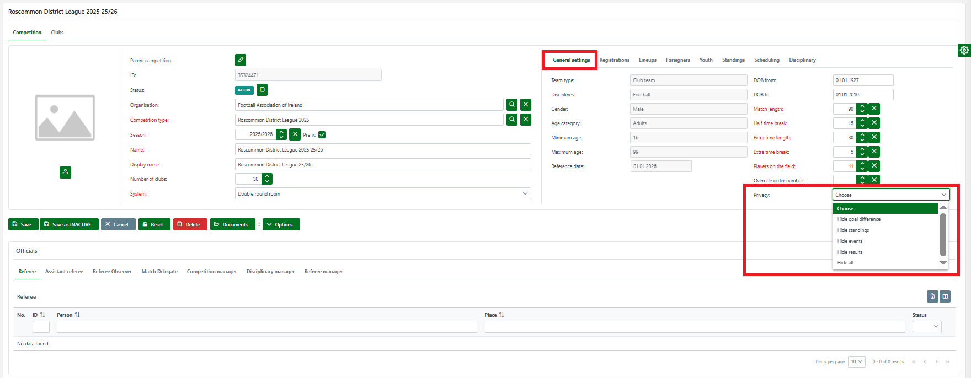Sort the table by Person column
971x378 pixels.
point(77,315)
